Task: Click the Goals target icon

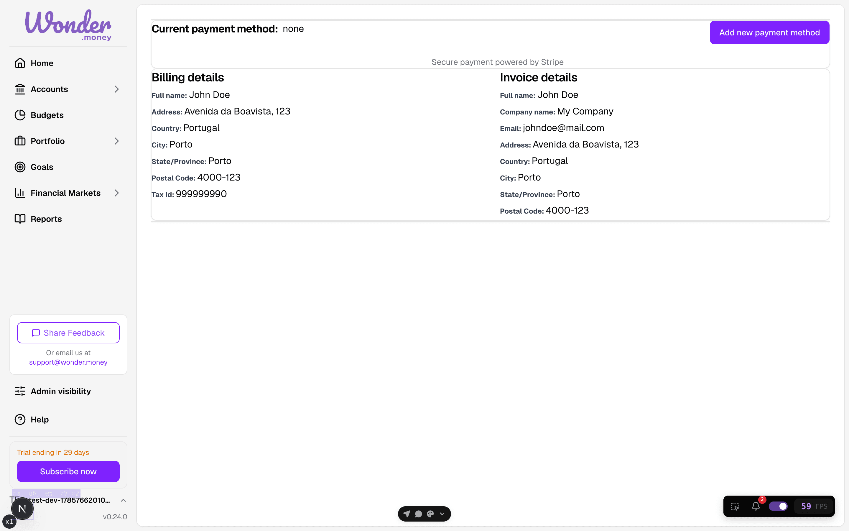Action: (x=20, y=167)
